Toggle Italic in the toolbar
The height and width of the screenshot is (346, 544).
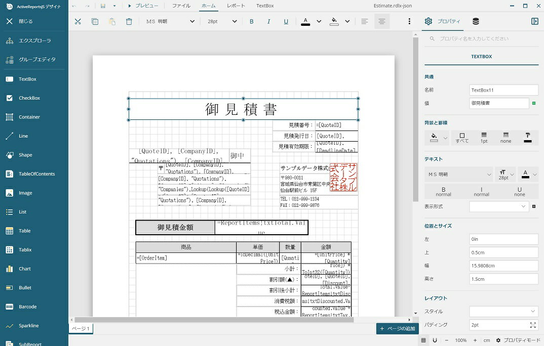pos(268,21)
